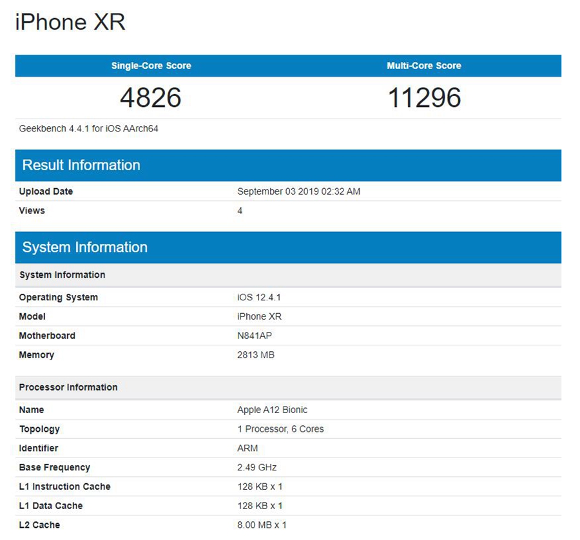Select the Multi-Core Score header
This screenshot has height=540, width=580.
423,65
